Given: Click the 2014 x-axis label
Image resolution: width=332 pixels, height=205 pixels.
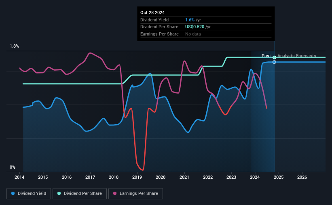Looking at the screenshot, I should point(19,177).
